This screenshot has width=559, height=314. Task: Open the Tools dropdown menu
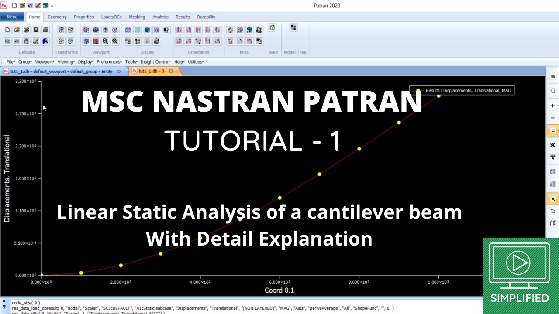click(x=131, y=62)
